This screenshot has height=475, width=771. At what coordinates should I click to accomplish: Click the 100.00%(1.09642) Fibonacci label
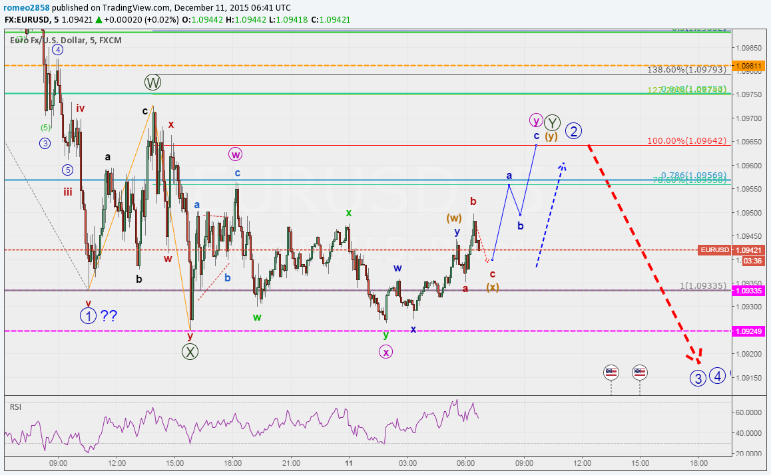point(686,141)
